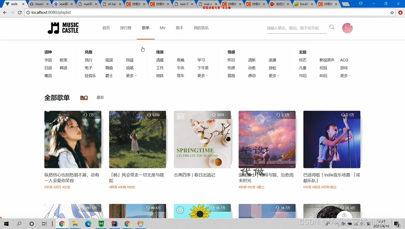Screen dimensions: 405x229
Task: Switch to 'el-tab' browser tab
Action: pyautogui.click(x=112, y=4)
